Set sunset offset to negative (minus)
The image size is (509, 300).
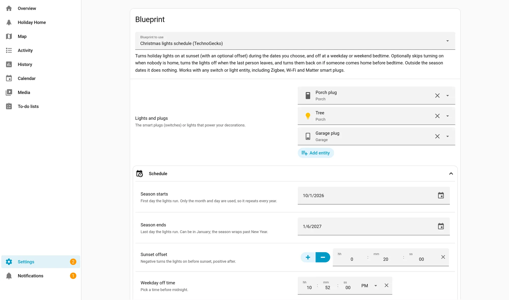click(x=323, y=257)
